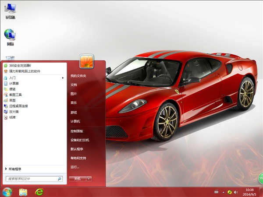263x197 pixels.
Task: Select 设备和打印机 in the Start menu
Action: coord(80,140)
